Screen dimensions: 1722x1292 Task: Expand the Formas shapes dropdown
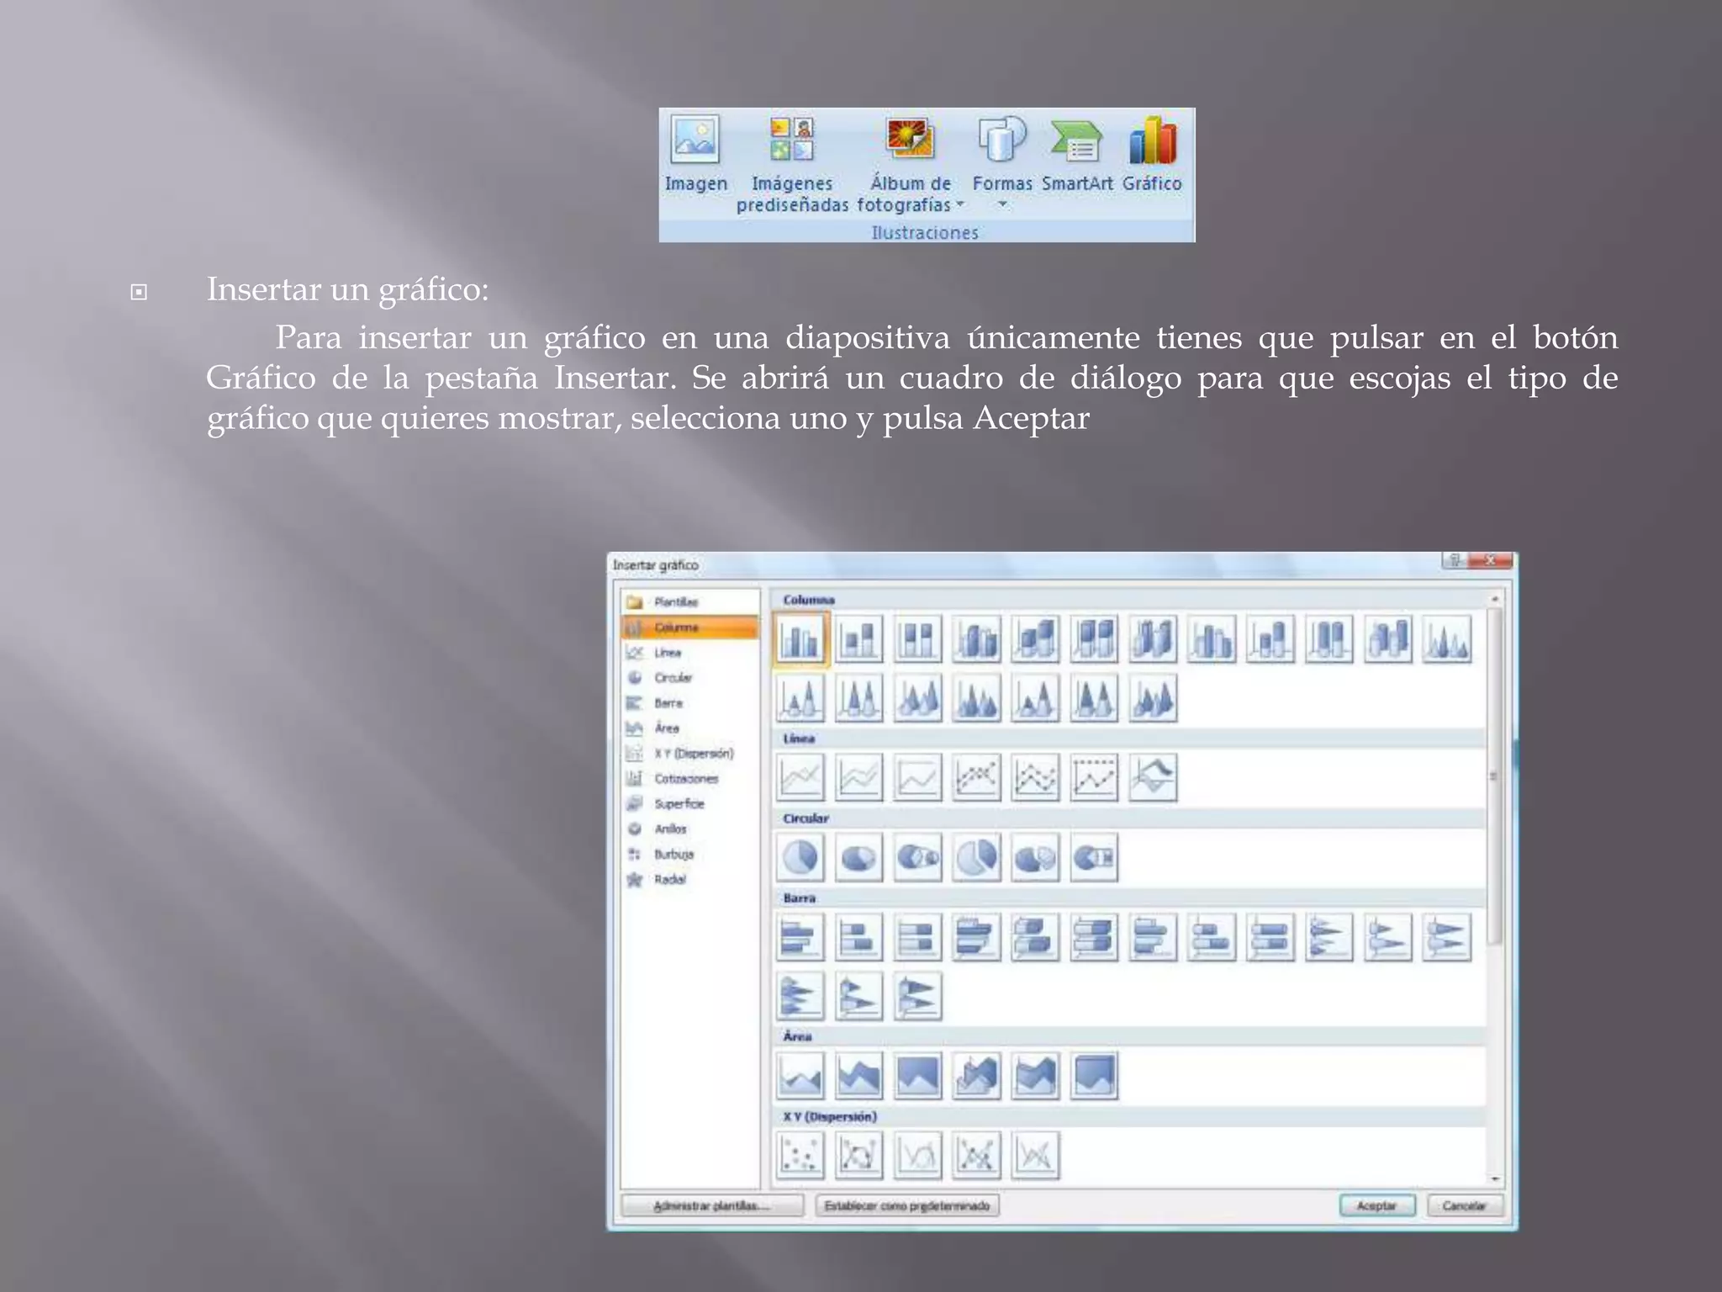point(1002,204)
